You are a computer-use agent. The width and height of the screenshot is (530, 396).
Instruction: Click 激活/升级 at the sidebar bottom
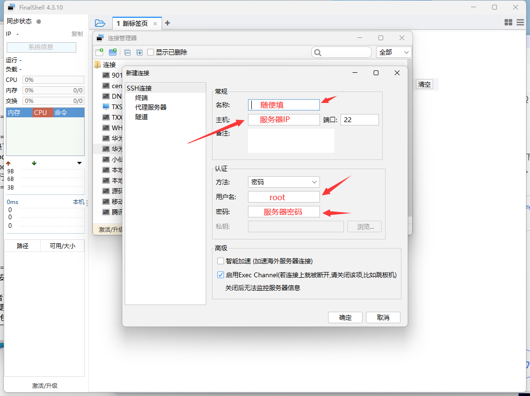pyautogui.click(x=45, y=385)
